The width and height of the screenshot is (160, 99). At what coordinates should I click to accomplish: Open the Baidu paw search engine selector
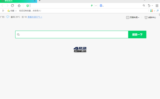[x=102, y=5]
